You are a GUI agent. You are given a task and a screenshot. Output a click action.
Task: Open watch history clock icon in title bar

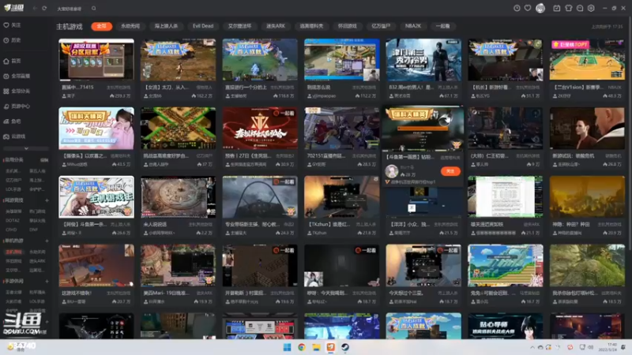click(517, 8)
